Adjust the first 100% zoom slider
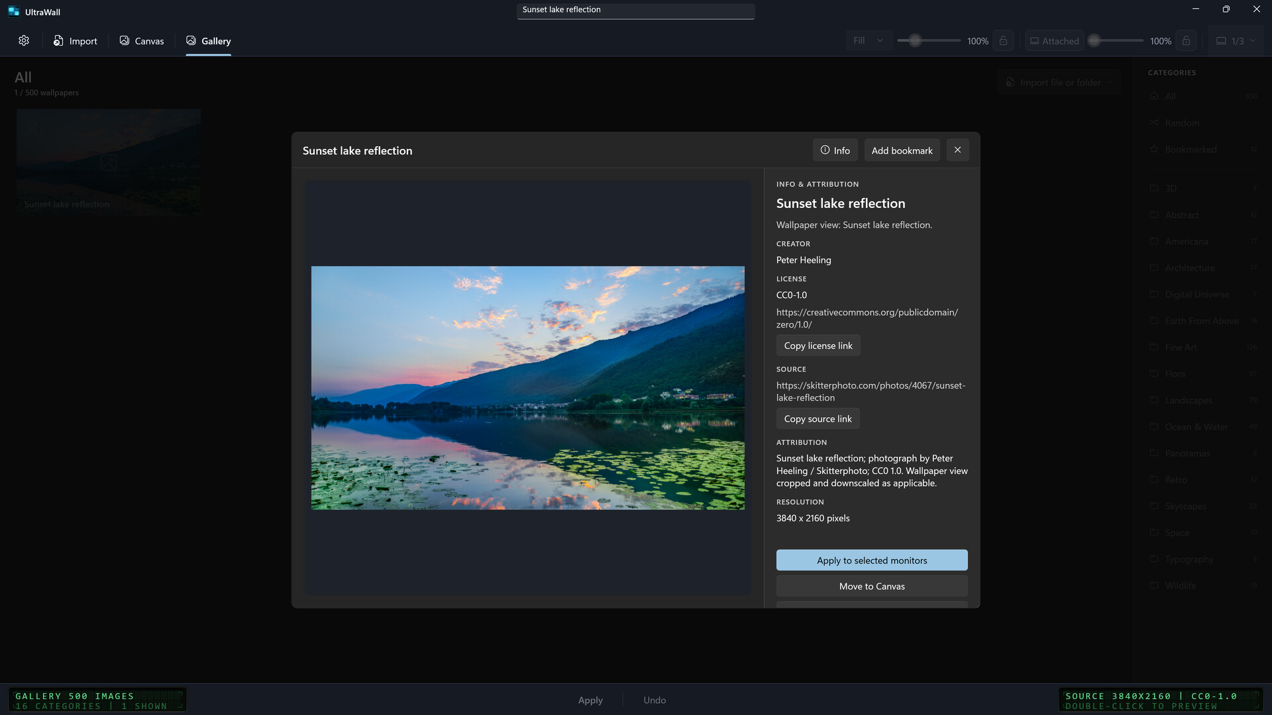This screenshot has height=715, width=1272. [929, 41]
